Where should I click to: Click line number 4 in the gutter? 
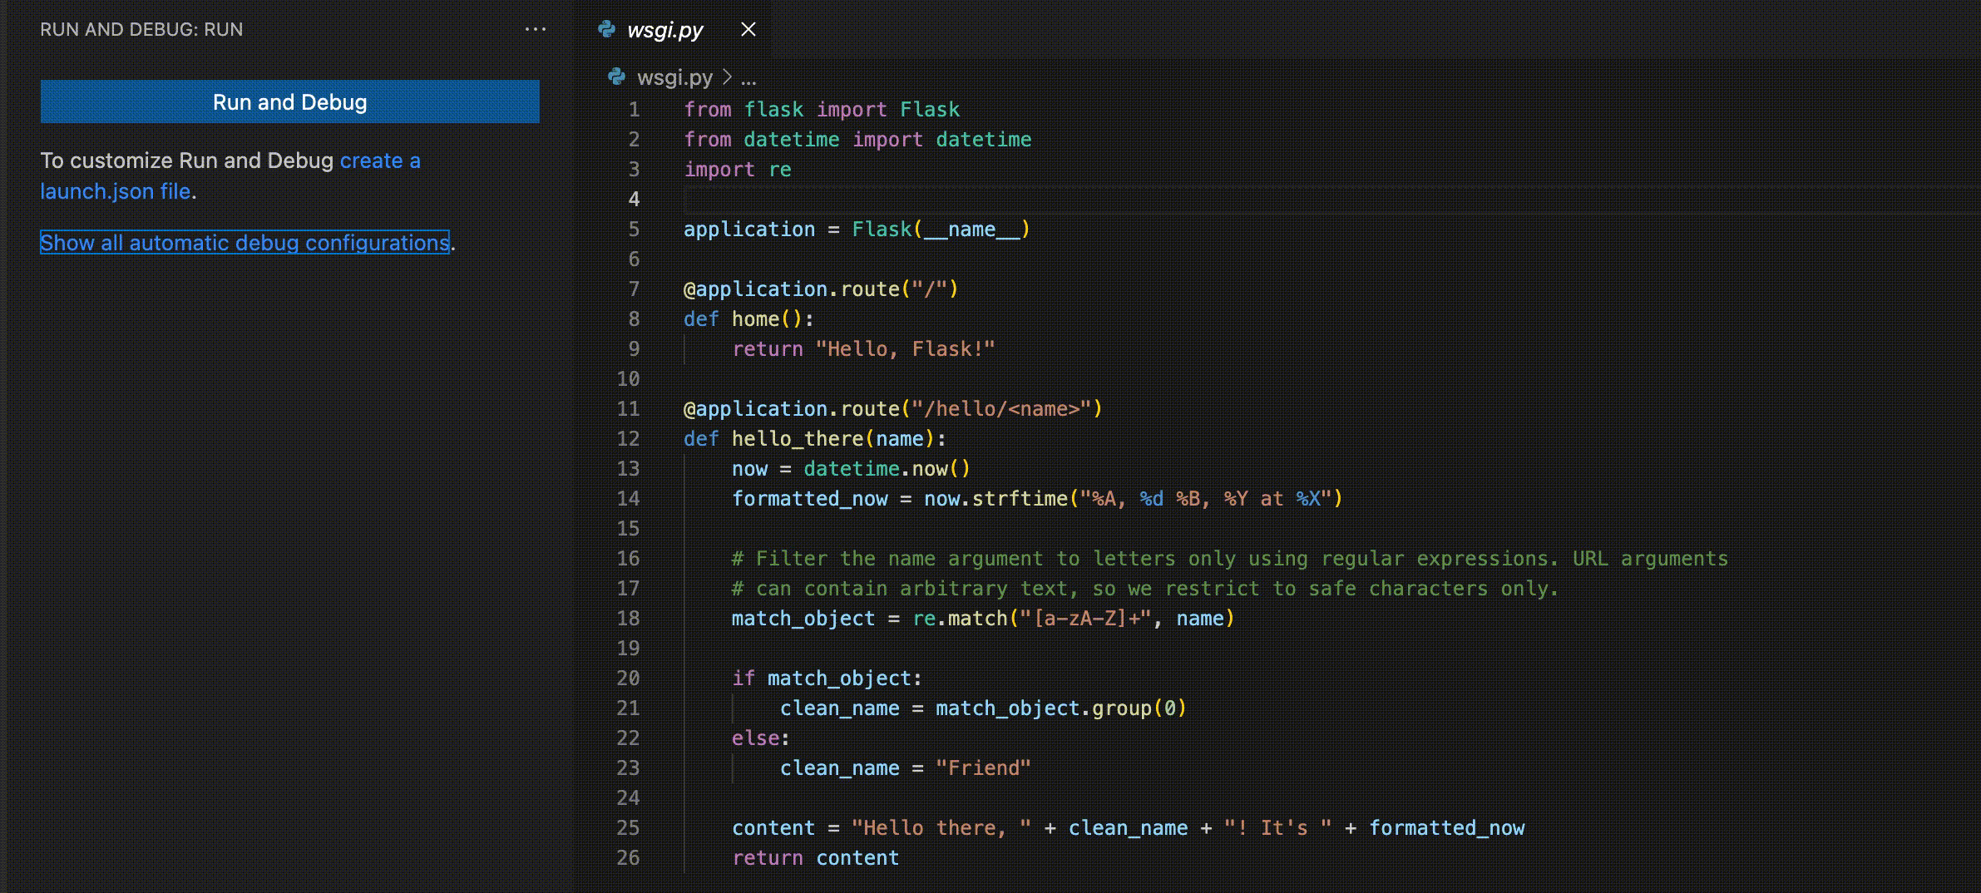pyautogui.click(x=634, y=199)
